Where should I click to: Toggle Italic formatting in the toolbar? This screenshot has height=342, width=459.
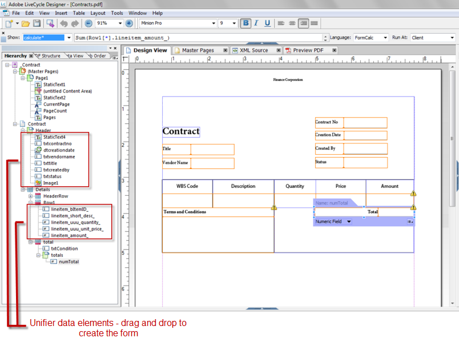[x=256, y=23]
